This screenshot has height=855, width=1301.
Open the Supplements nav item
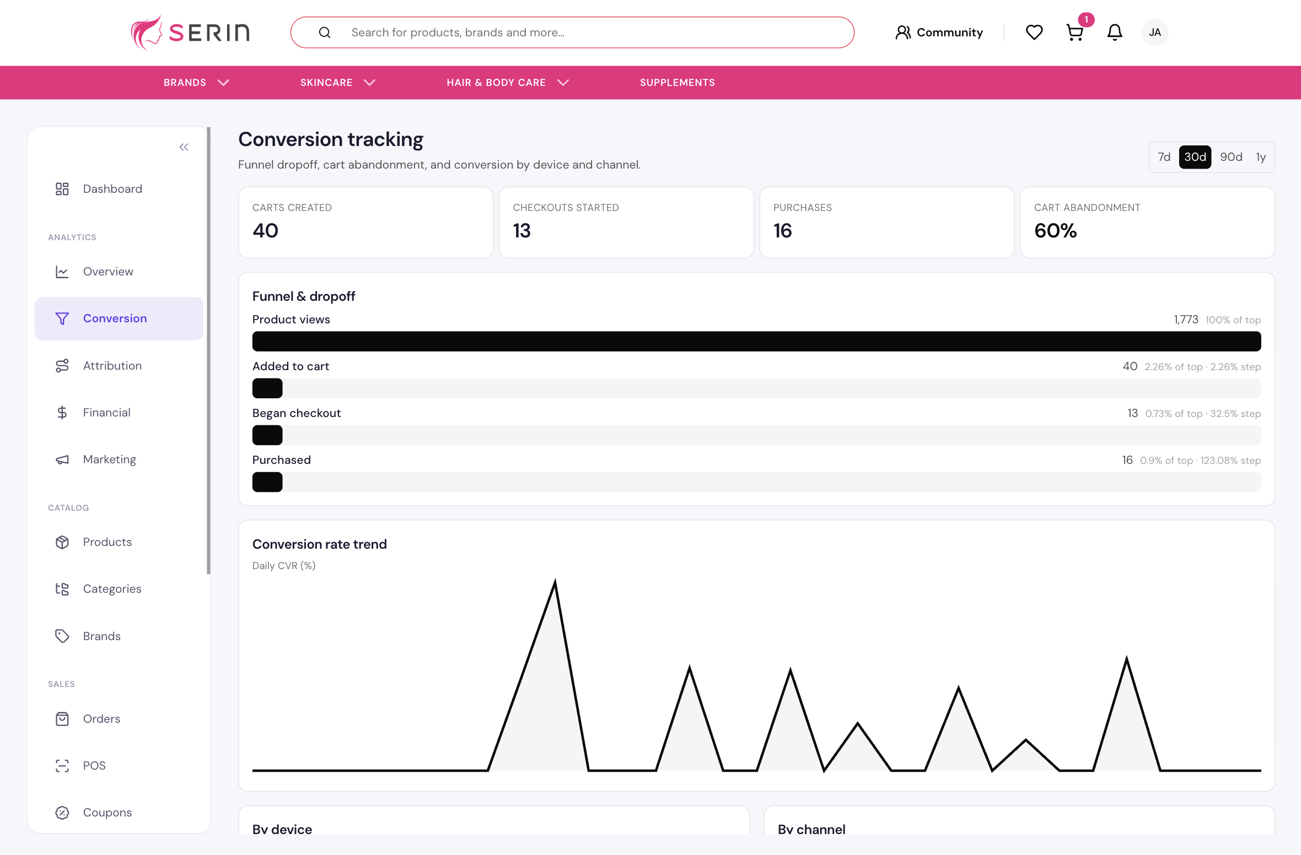click(x=678, y=83)
